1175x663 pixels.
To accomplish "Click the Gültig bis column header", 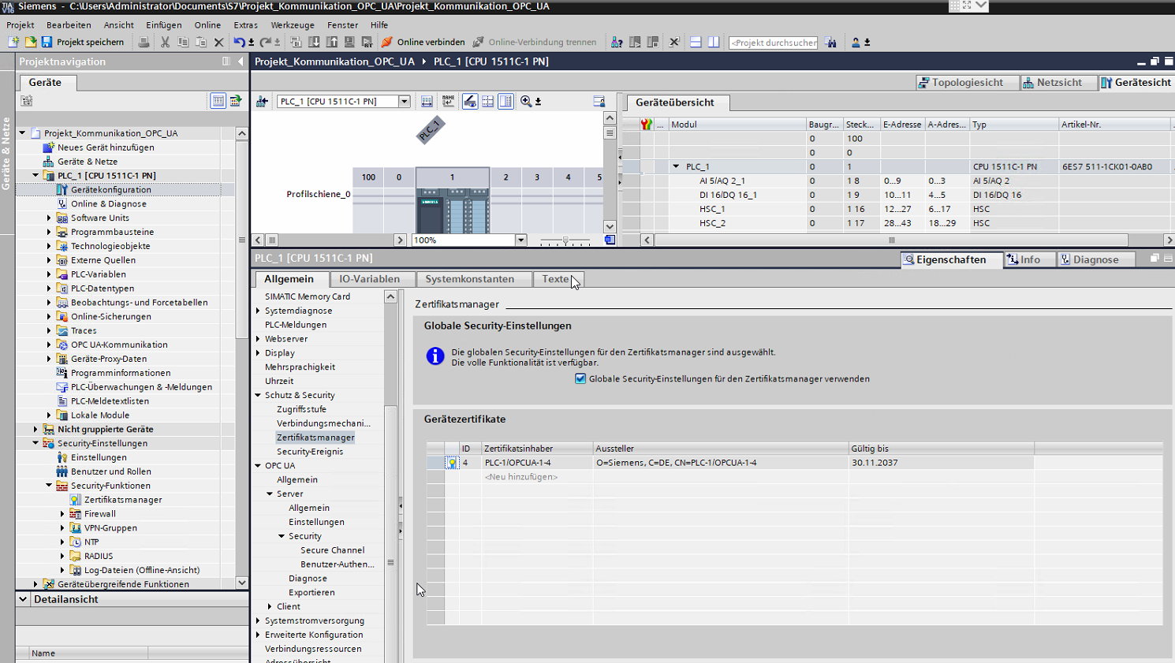I will click(x=941, y=449).
